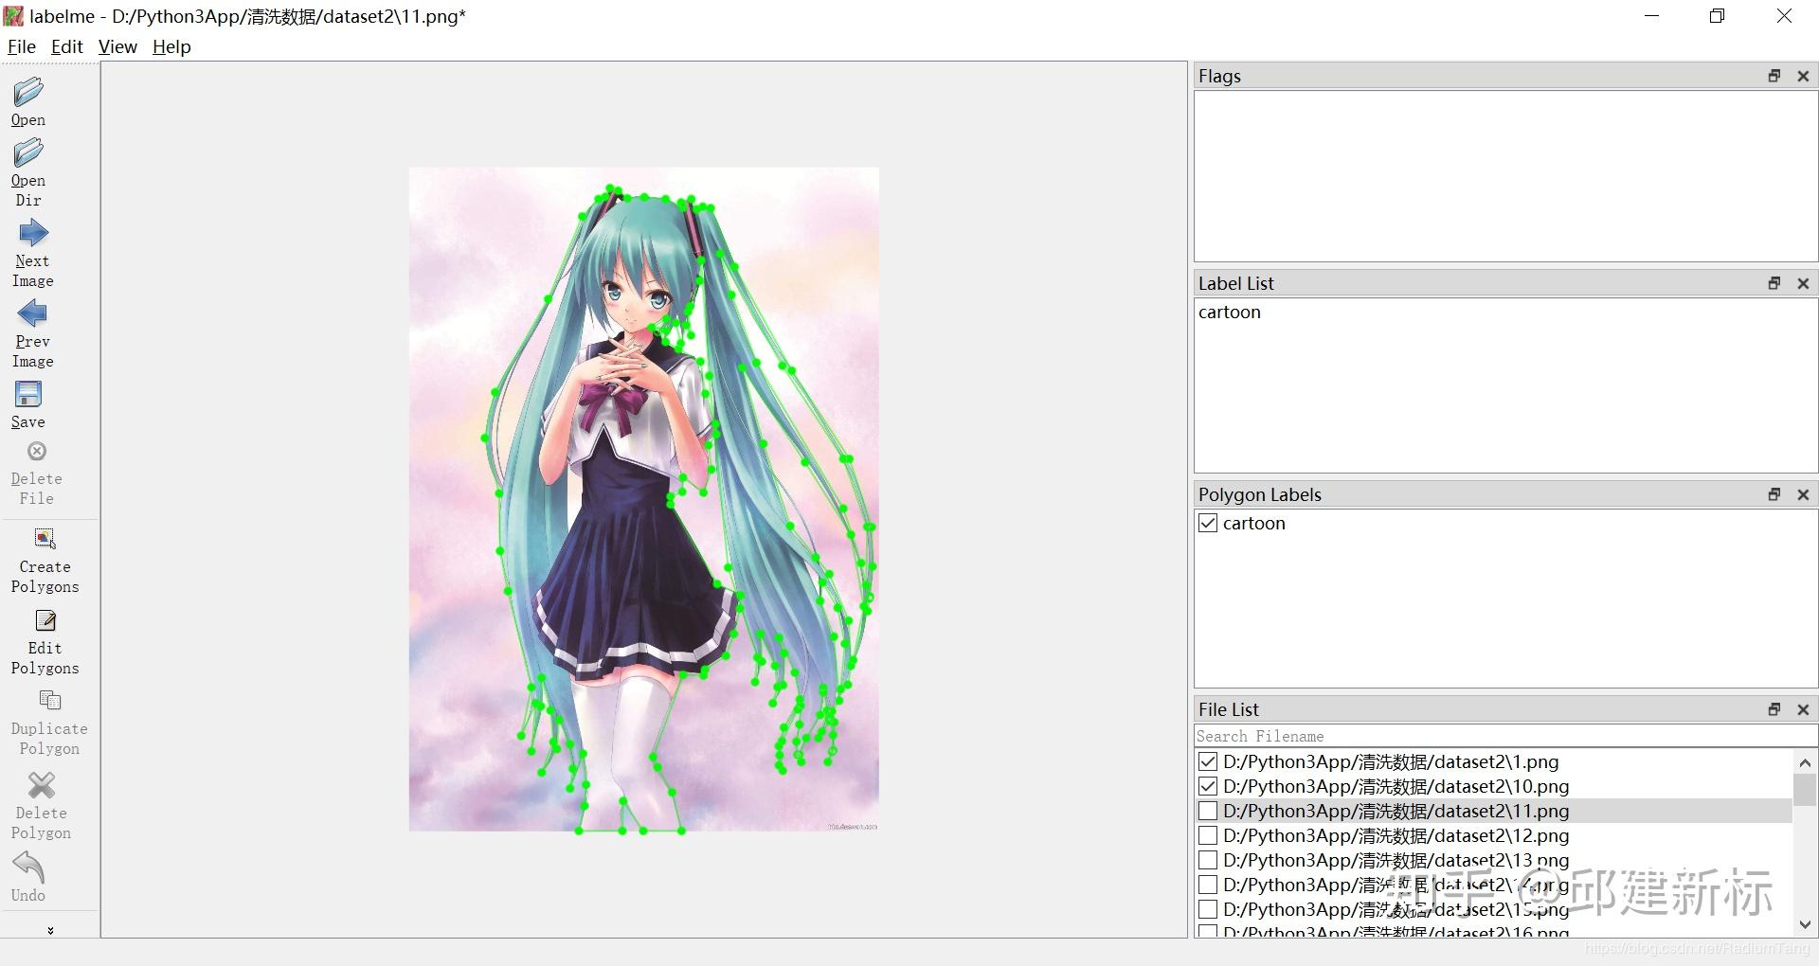Go to Next Image
The image size is (1819, 966).
(33, 233)
